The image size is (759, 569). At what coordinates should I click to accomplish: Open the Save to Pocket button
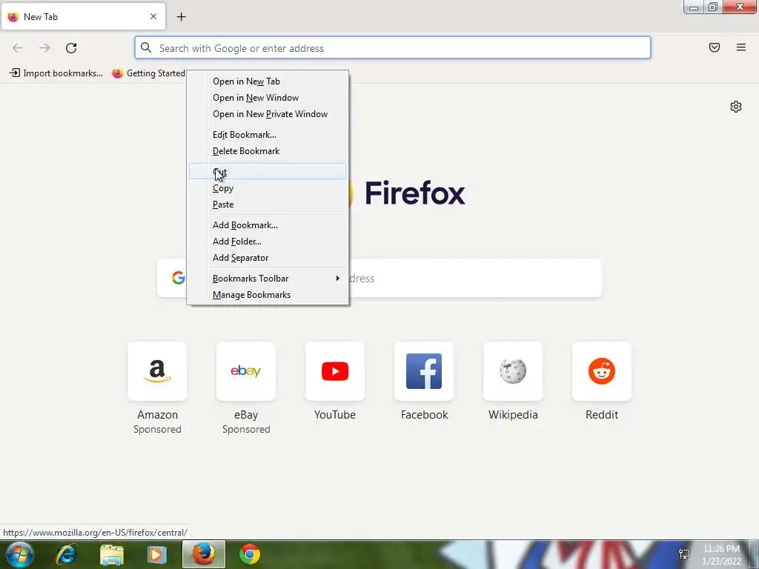coord(715,47)
